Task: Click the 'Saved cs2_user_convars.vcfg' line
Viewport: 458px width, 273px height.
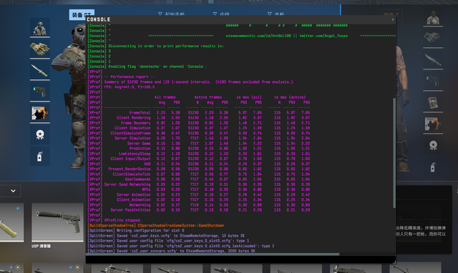Action: (172, 251)
